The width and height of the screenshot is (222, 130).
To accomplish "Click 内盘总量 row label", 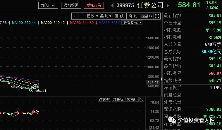I will tap(173, 95).
